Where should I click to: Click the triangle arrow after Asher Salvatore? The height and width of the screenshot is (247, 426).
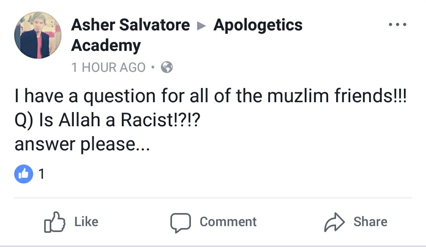click(202, 26)
